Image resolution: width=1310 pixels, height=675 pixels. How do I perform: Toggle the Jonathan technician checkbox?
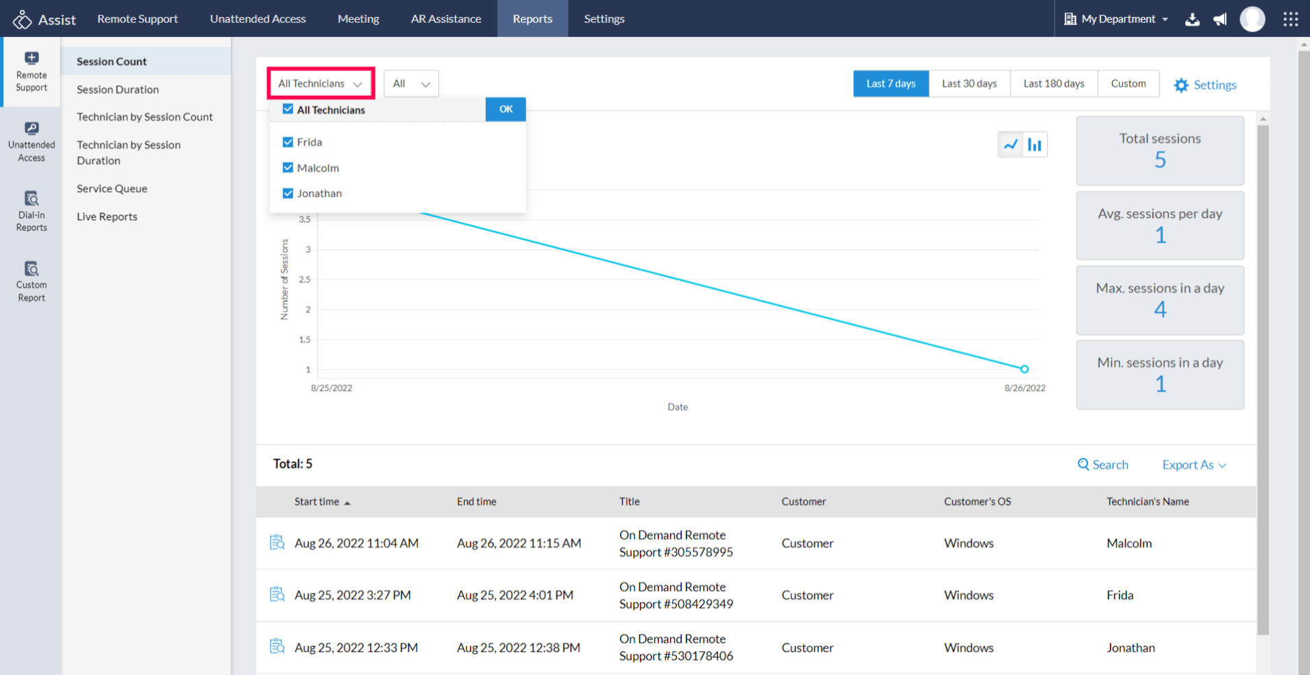pos(288,193)
